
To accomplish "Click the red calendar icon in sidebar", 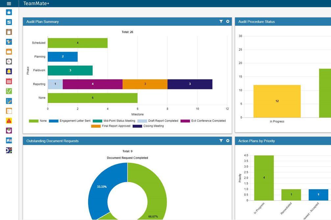I will coord(9,81).
